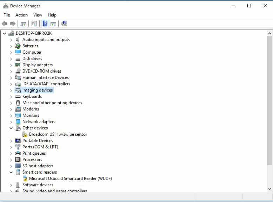Expand the Ports (COM & LPT) category

[11, 147]
